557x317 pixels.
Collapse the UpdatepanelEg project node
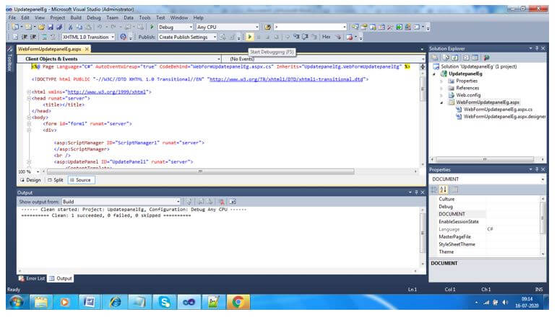[434, 74]
